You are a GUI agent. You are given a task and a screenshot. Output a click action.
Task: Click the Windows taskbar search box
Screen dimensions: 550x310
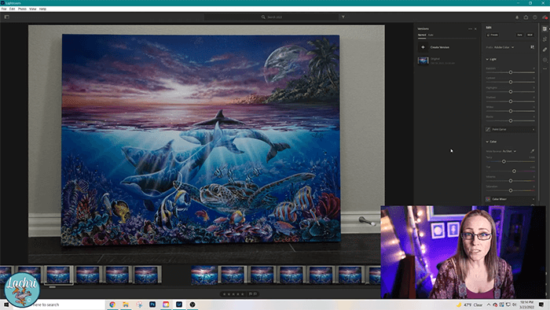click(58, 304)
